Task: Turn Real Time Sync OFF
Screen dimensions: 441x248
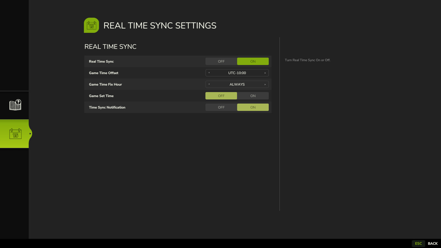Action: pyautogui.click(x=221, y=61)
